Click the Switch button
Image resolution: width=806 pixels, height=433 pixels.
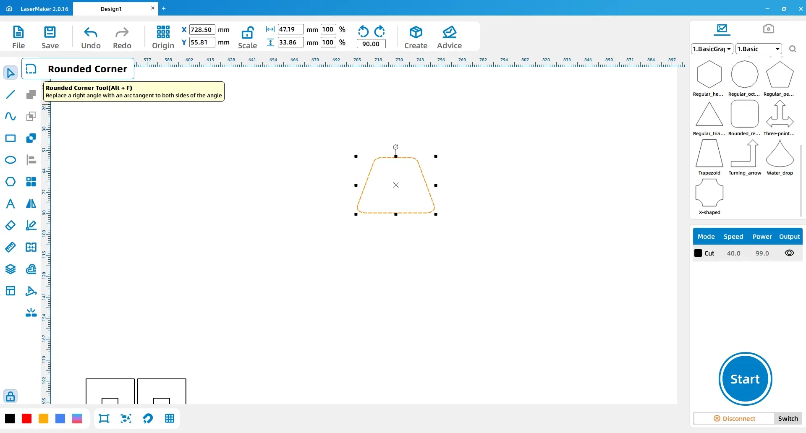(x=788, y=418)
